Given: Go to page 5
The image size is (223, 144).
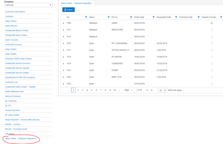Looking at the screenshot, I should click(92, 90).
